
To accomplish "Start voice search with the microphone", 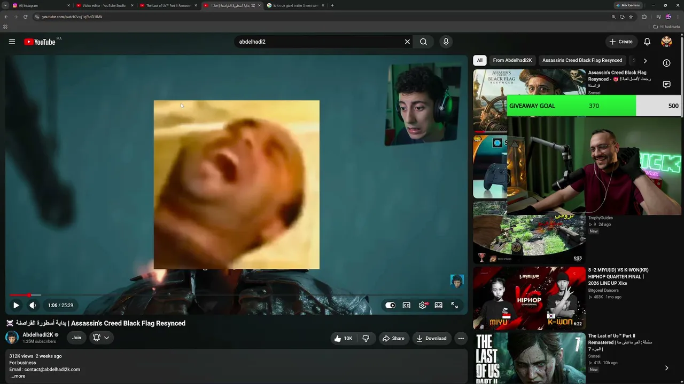I will click(446, 42).
